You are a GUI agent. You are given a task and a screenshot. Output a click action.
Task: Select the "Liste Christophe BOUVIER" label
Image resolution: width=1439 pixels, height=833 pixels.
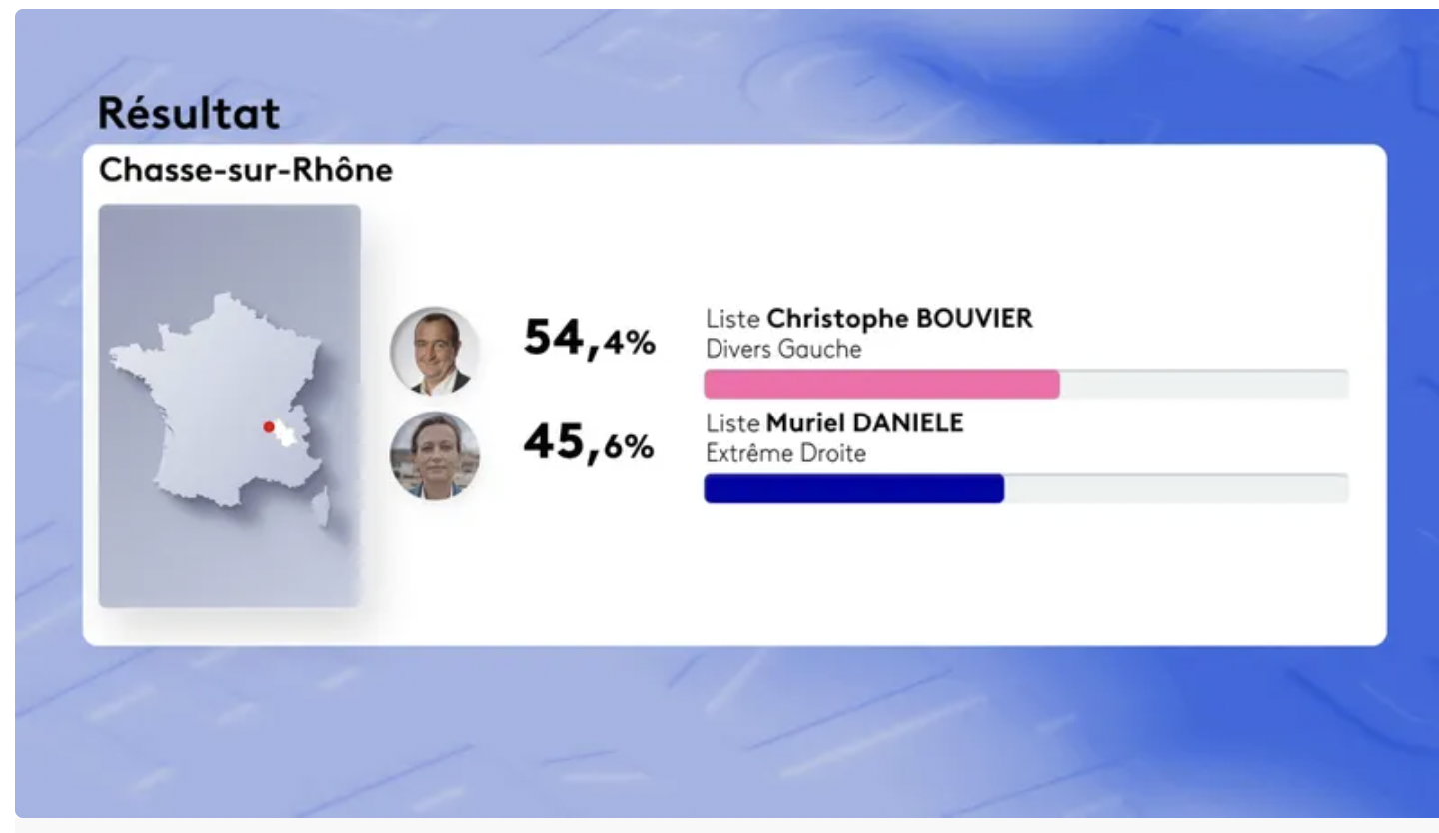pyautogui.click(x=868, y=319)
